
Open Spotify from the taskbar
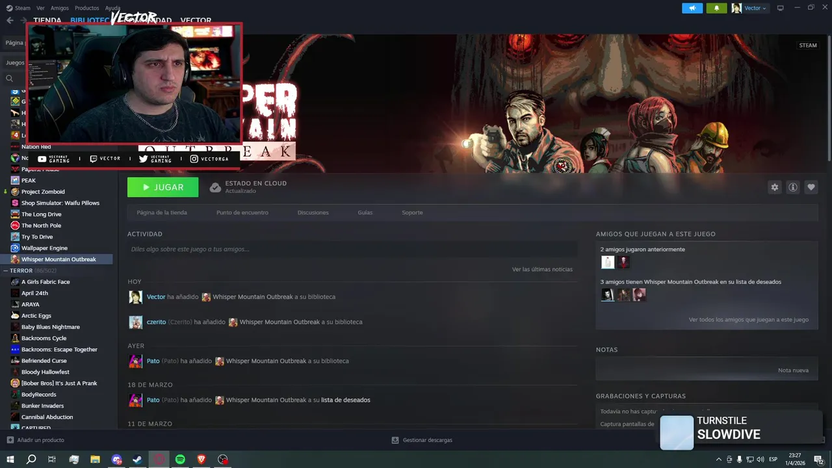180,460
